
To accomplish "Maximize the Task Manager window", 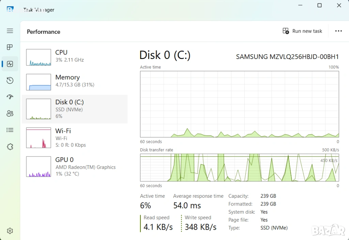I will tap(319, 5).
